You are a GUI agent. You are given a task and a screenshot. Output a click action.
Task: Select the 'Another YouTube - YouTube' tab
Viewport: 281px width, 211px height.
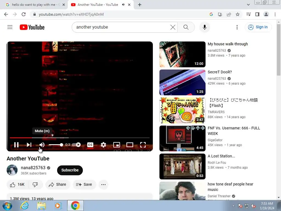(x=98, y=5)
